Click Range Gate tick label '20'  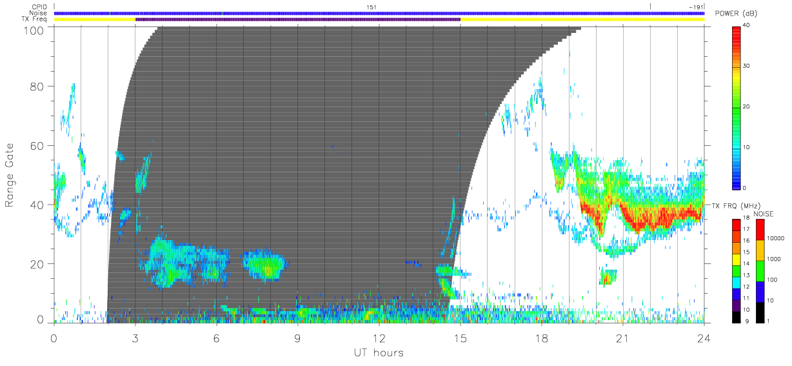tap(38, 264)
